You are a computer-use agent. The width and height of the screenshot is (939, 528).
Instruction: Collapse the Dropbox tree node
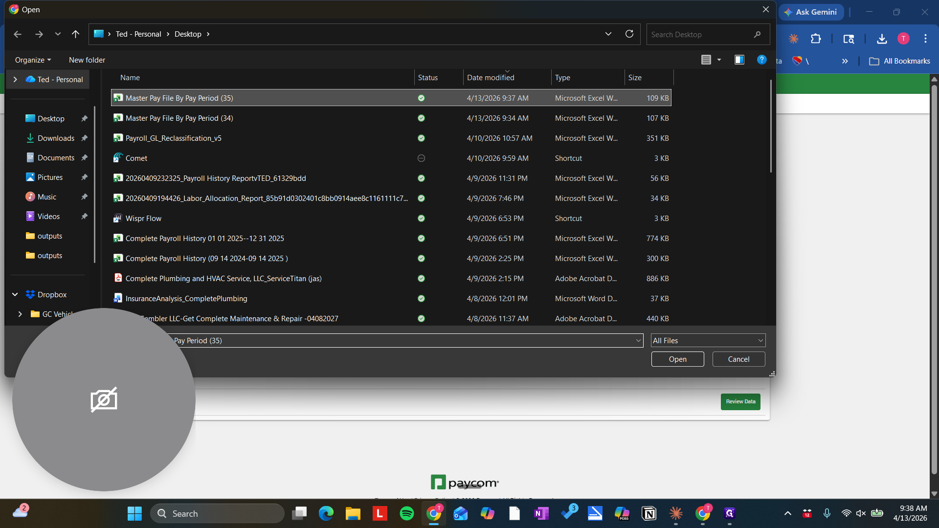click(15, 294)
